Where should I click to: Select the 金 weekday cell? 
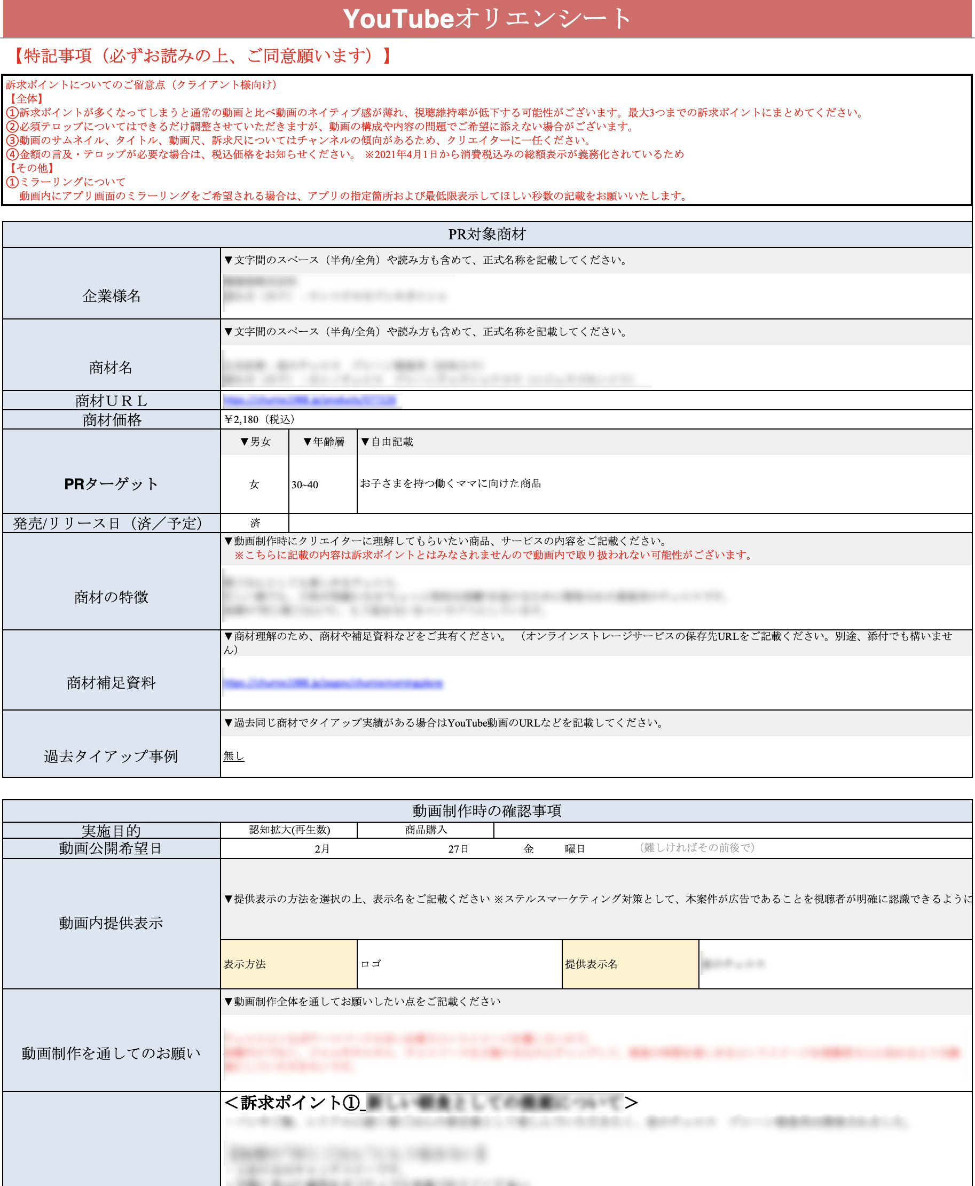[x=529, y=848]
